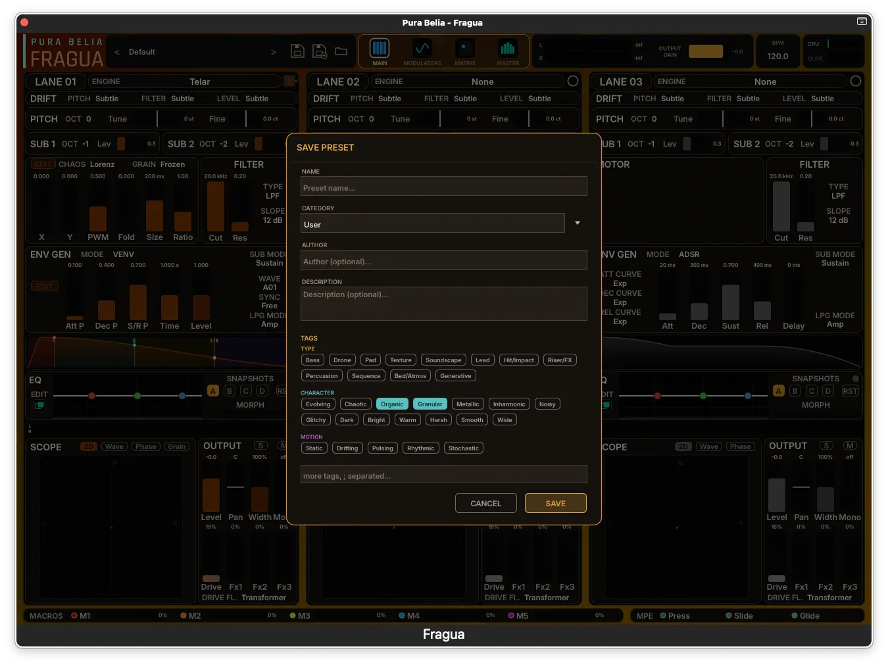
Task: Click the save preset floppy icon
Action: point(297,51)
